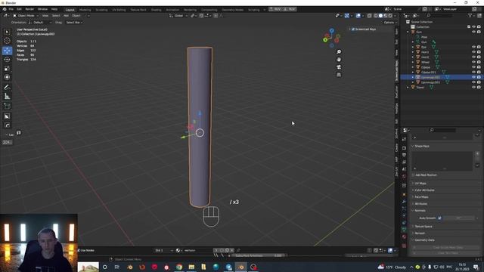Viewport: 484px width, 272px height.
Task: Toggle render camera icon for Collection row
Action: [479, 27]
